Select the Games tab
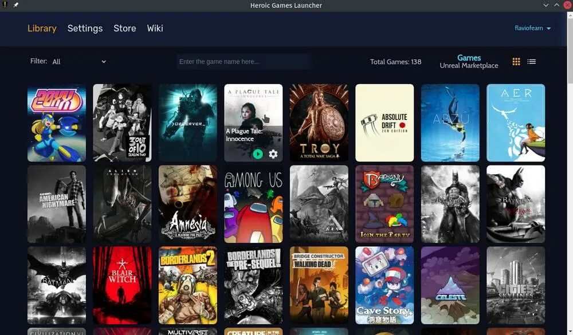Viewport: 573px width, 335px height. click(469, 57)
